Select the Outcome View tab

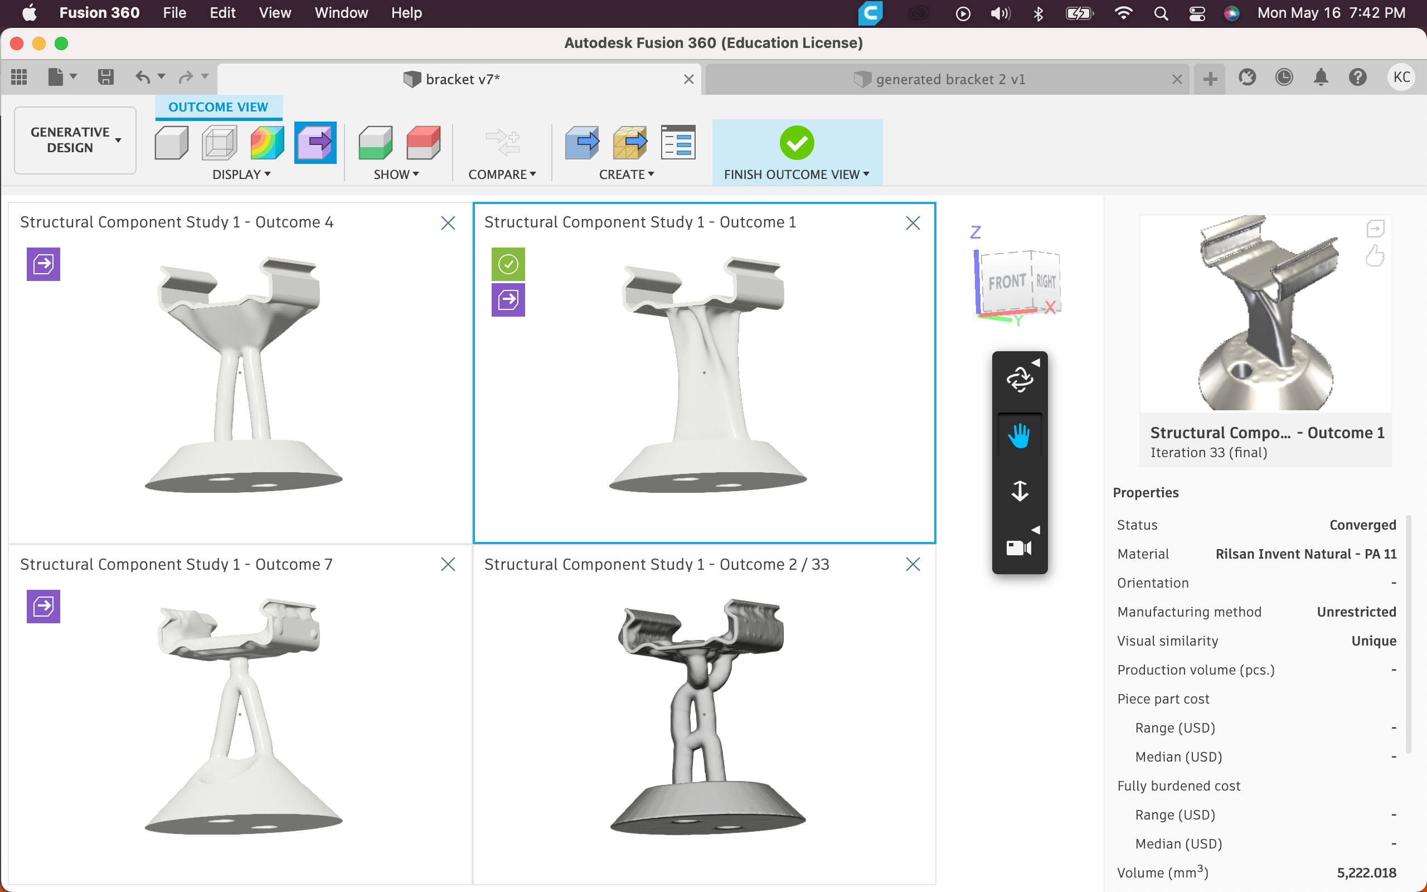[219, 106]
